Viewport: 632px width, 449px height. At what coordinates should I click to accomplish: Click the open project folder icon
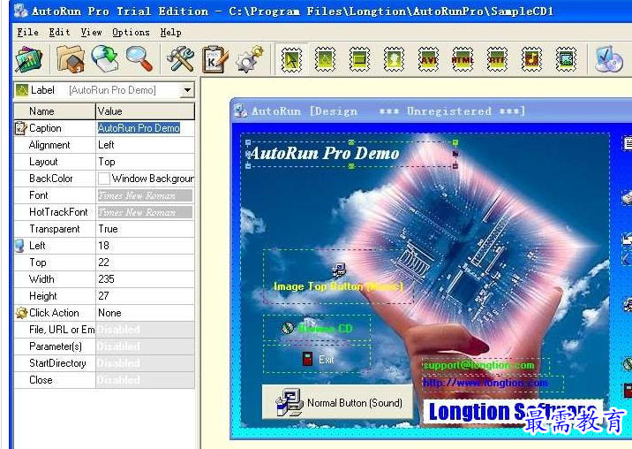coord(71,59)
